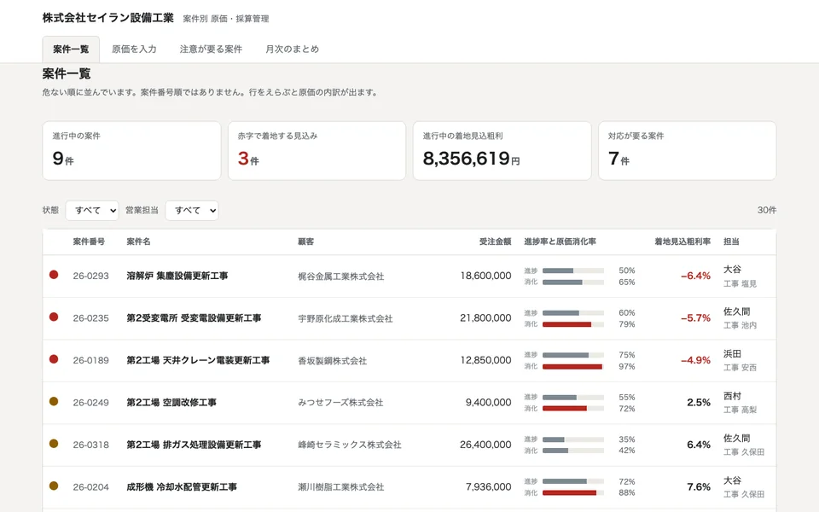
Task: Open the 状態 filter dropdown
Action: (x=92, y=211)
